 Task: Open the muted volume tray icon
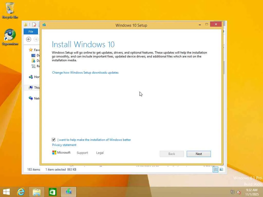[239, 192]
